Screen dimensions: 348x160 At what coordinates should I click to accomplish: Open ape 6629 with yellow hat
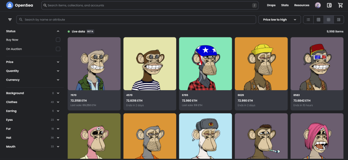click(261, 64)
